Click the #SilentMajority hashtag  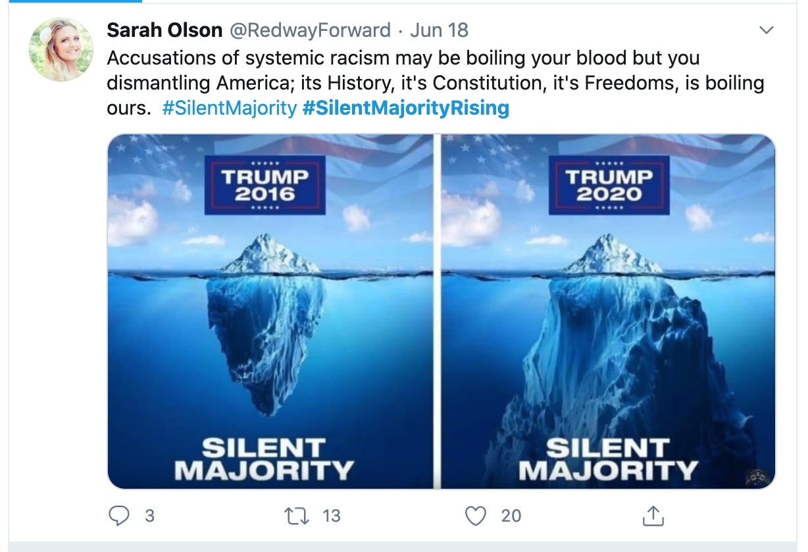click(x=229, y=108)
